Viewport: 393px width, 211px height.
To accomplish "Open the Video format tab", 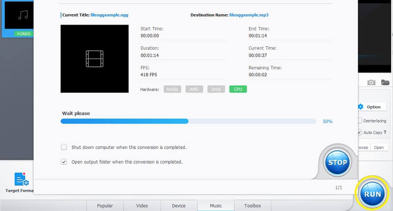I will [x=142, y=206].
